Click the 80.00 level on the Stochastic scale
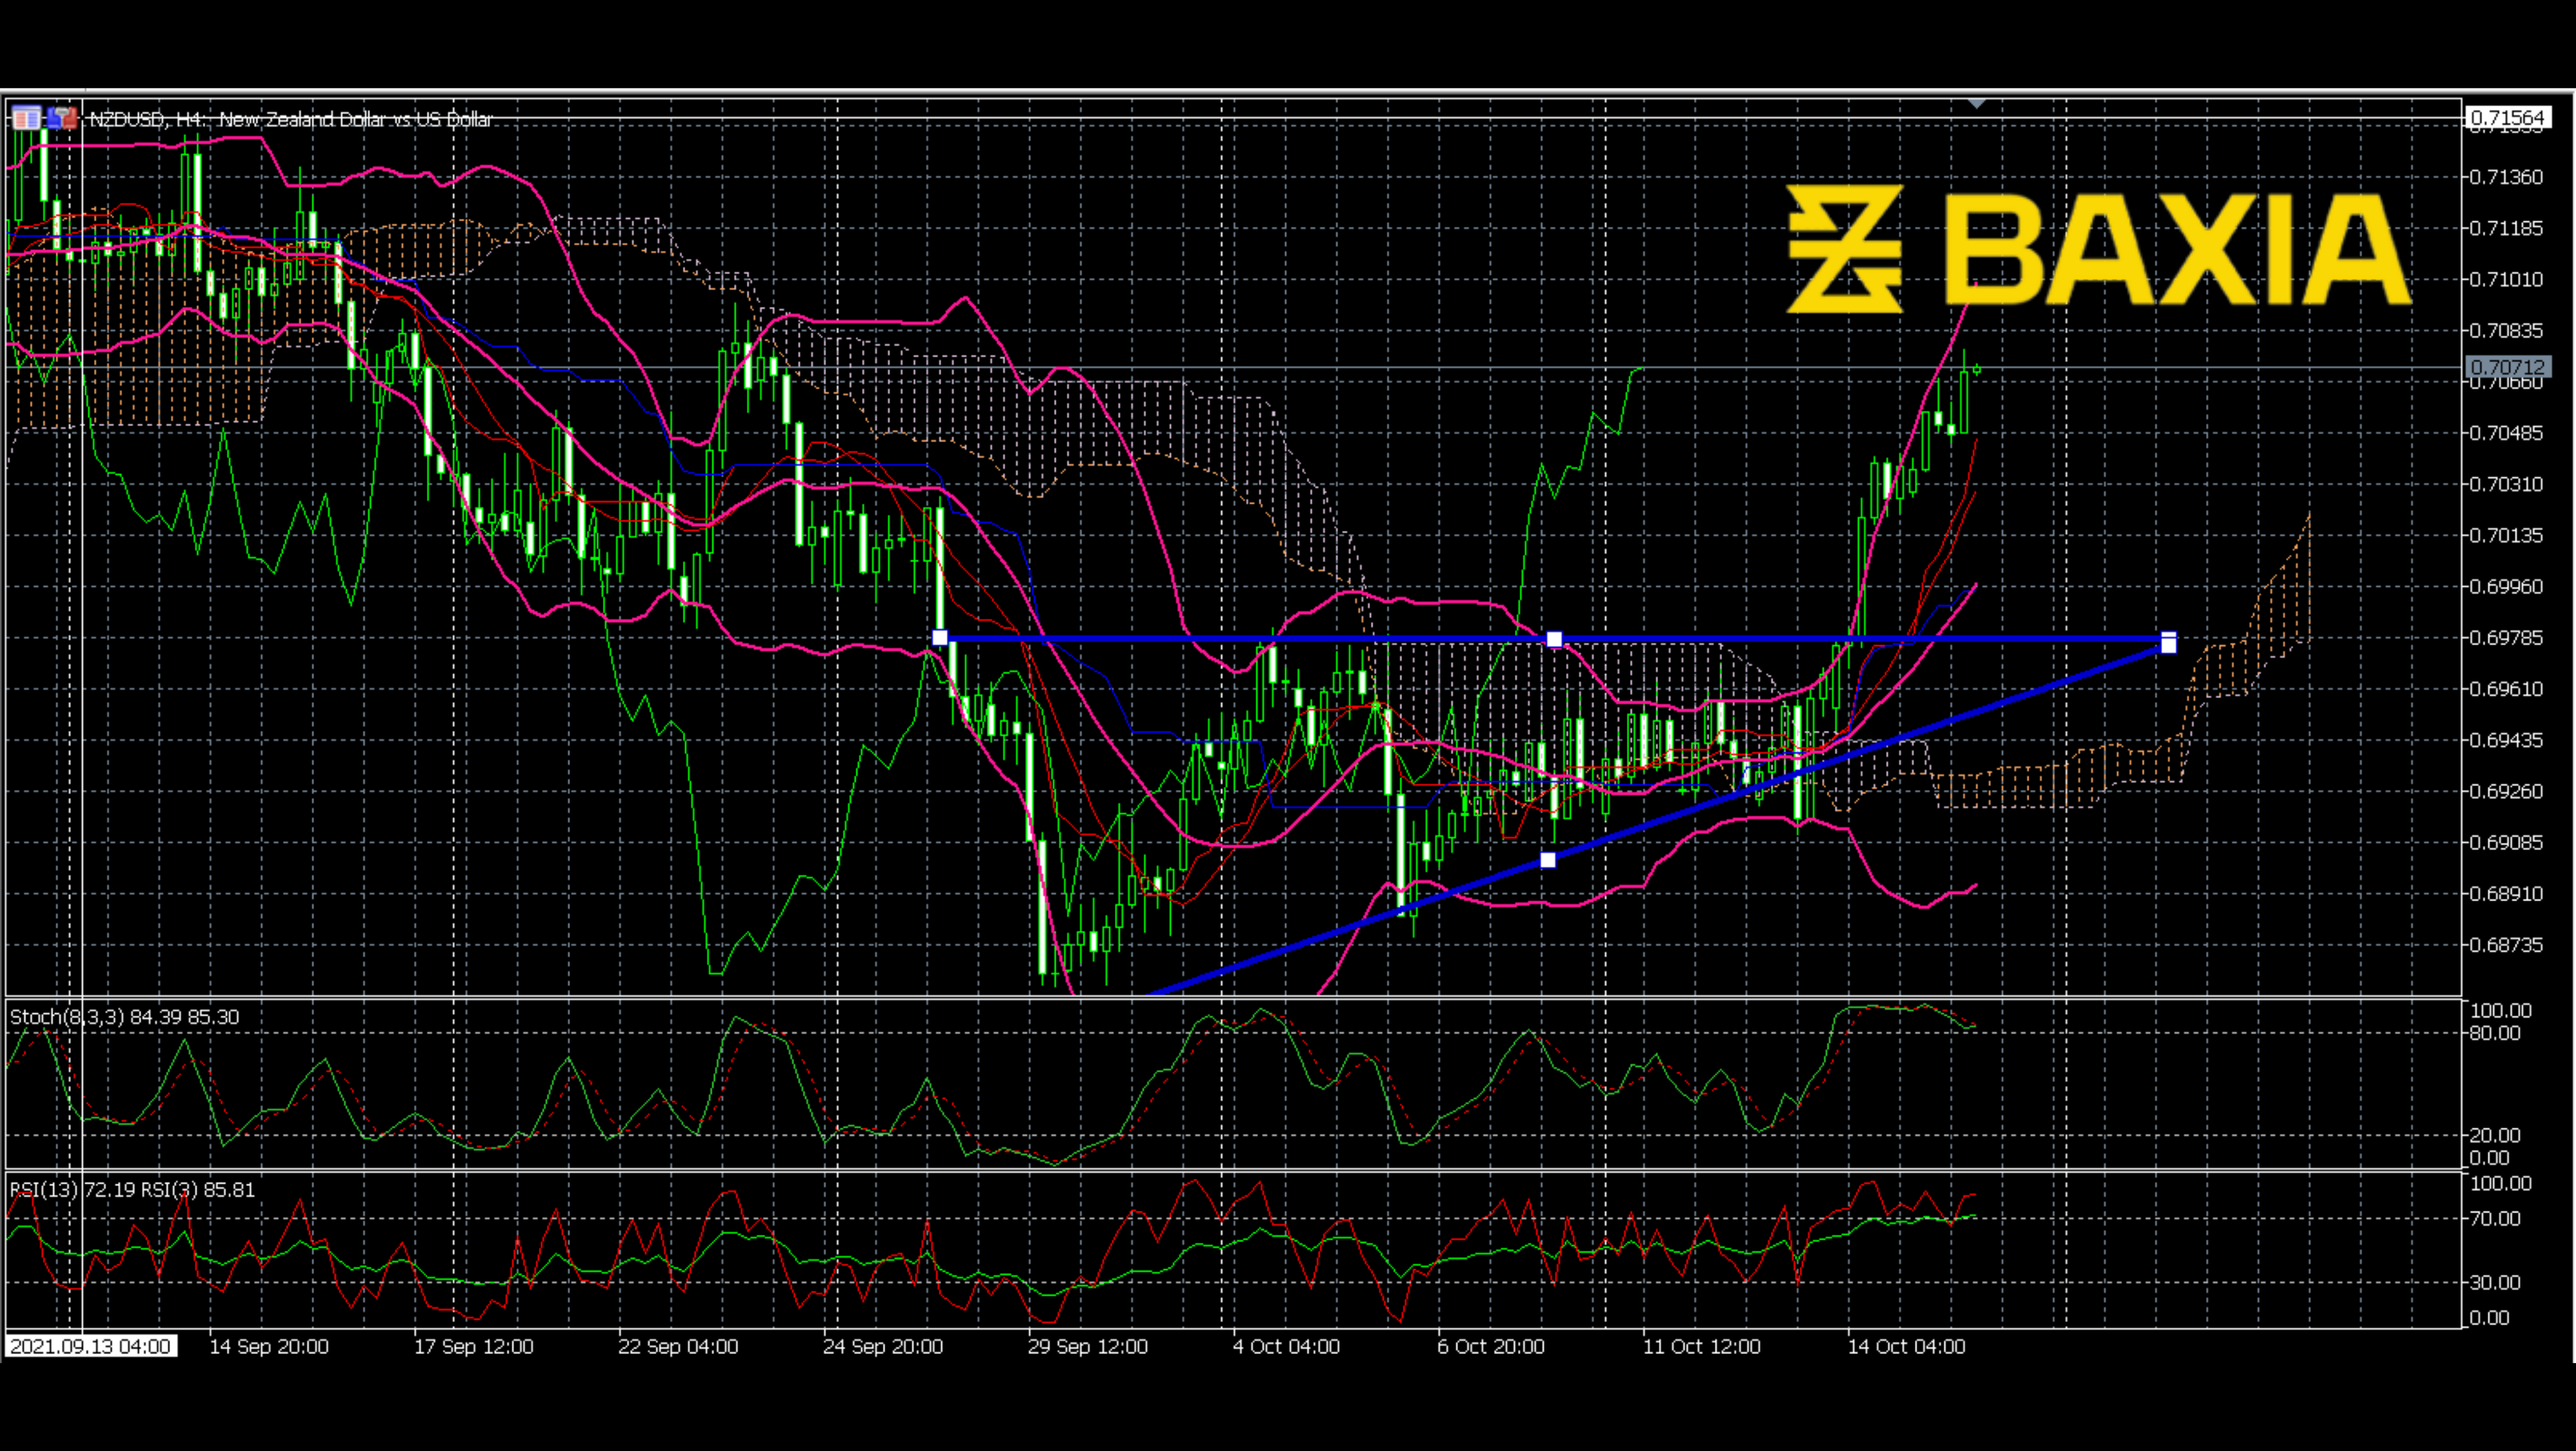 tap(2494, 1033)
